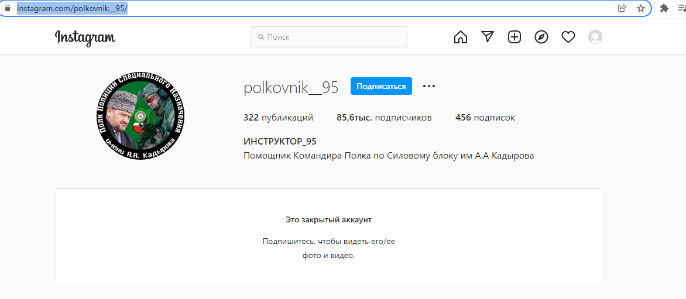Screen dimensions: 686x299
Task: Click the polkovnik__95 username heading
Action: [291, 87]
